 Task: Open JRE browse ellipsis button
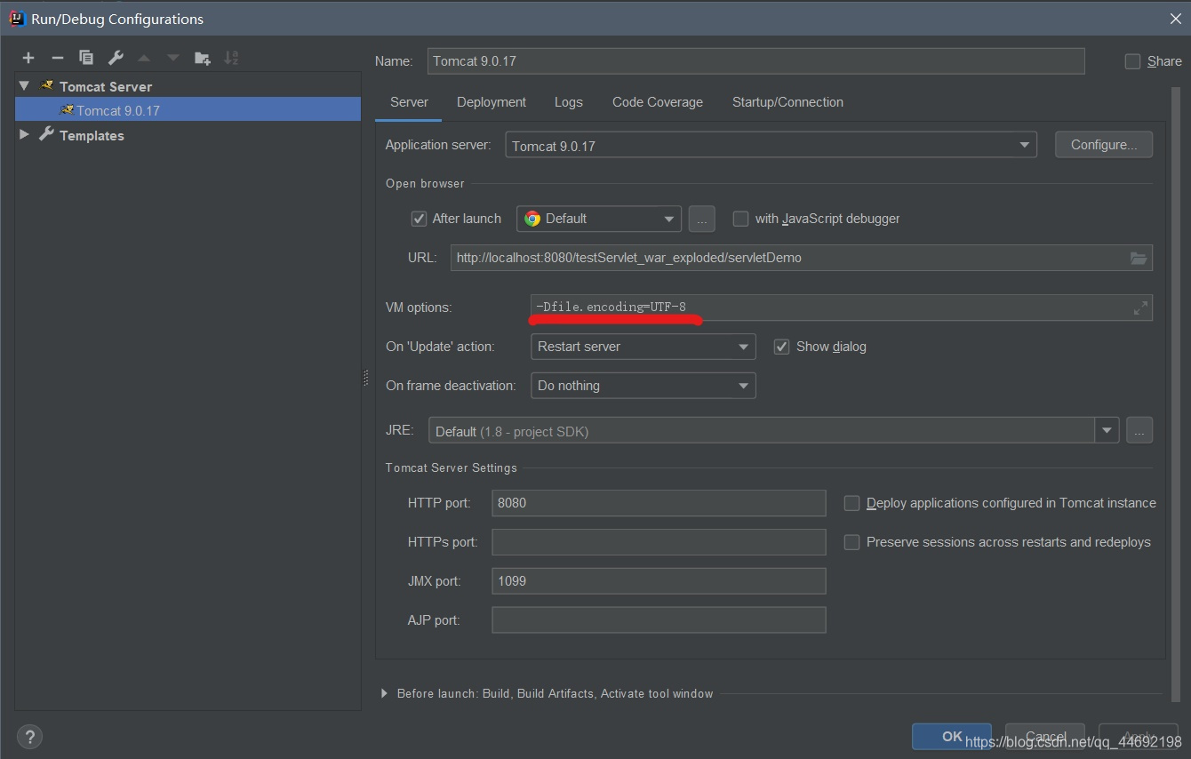pos(1139,431)
